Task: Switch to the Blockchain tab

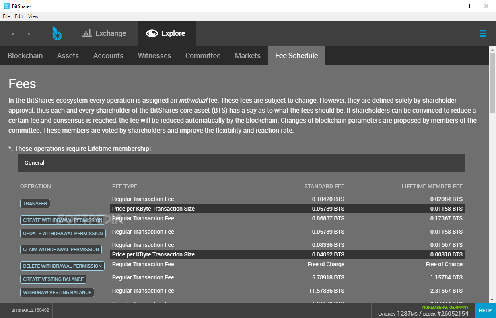Action: pyautogui.click(x=25, y=56)
